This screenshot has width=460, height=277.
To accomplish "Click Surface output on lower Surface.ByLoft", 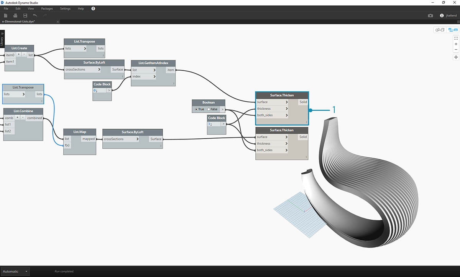I will coord(156,139).
